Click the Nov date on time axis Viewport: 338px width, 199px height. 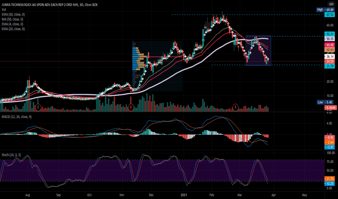pos(122,195)
